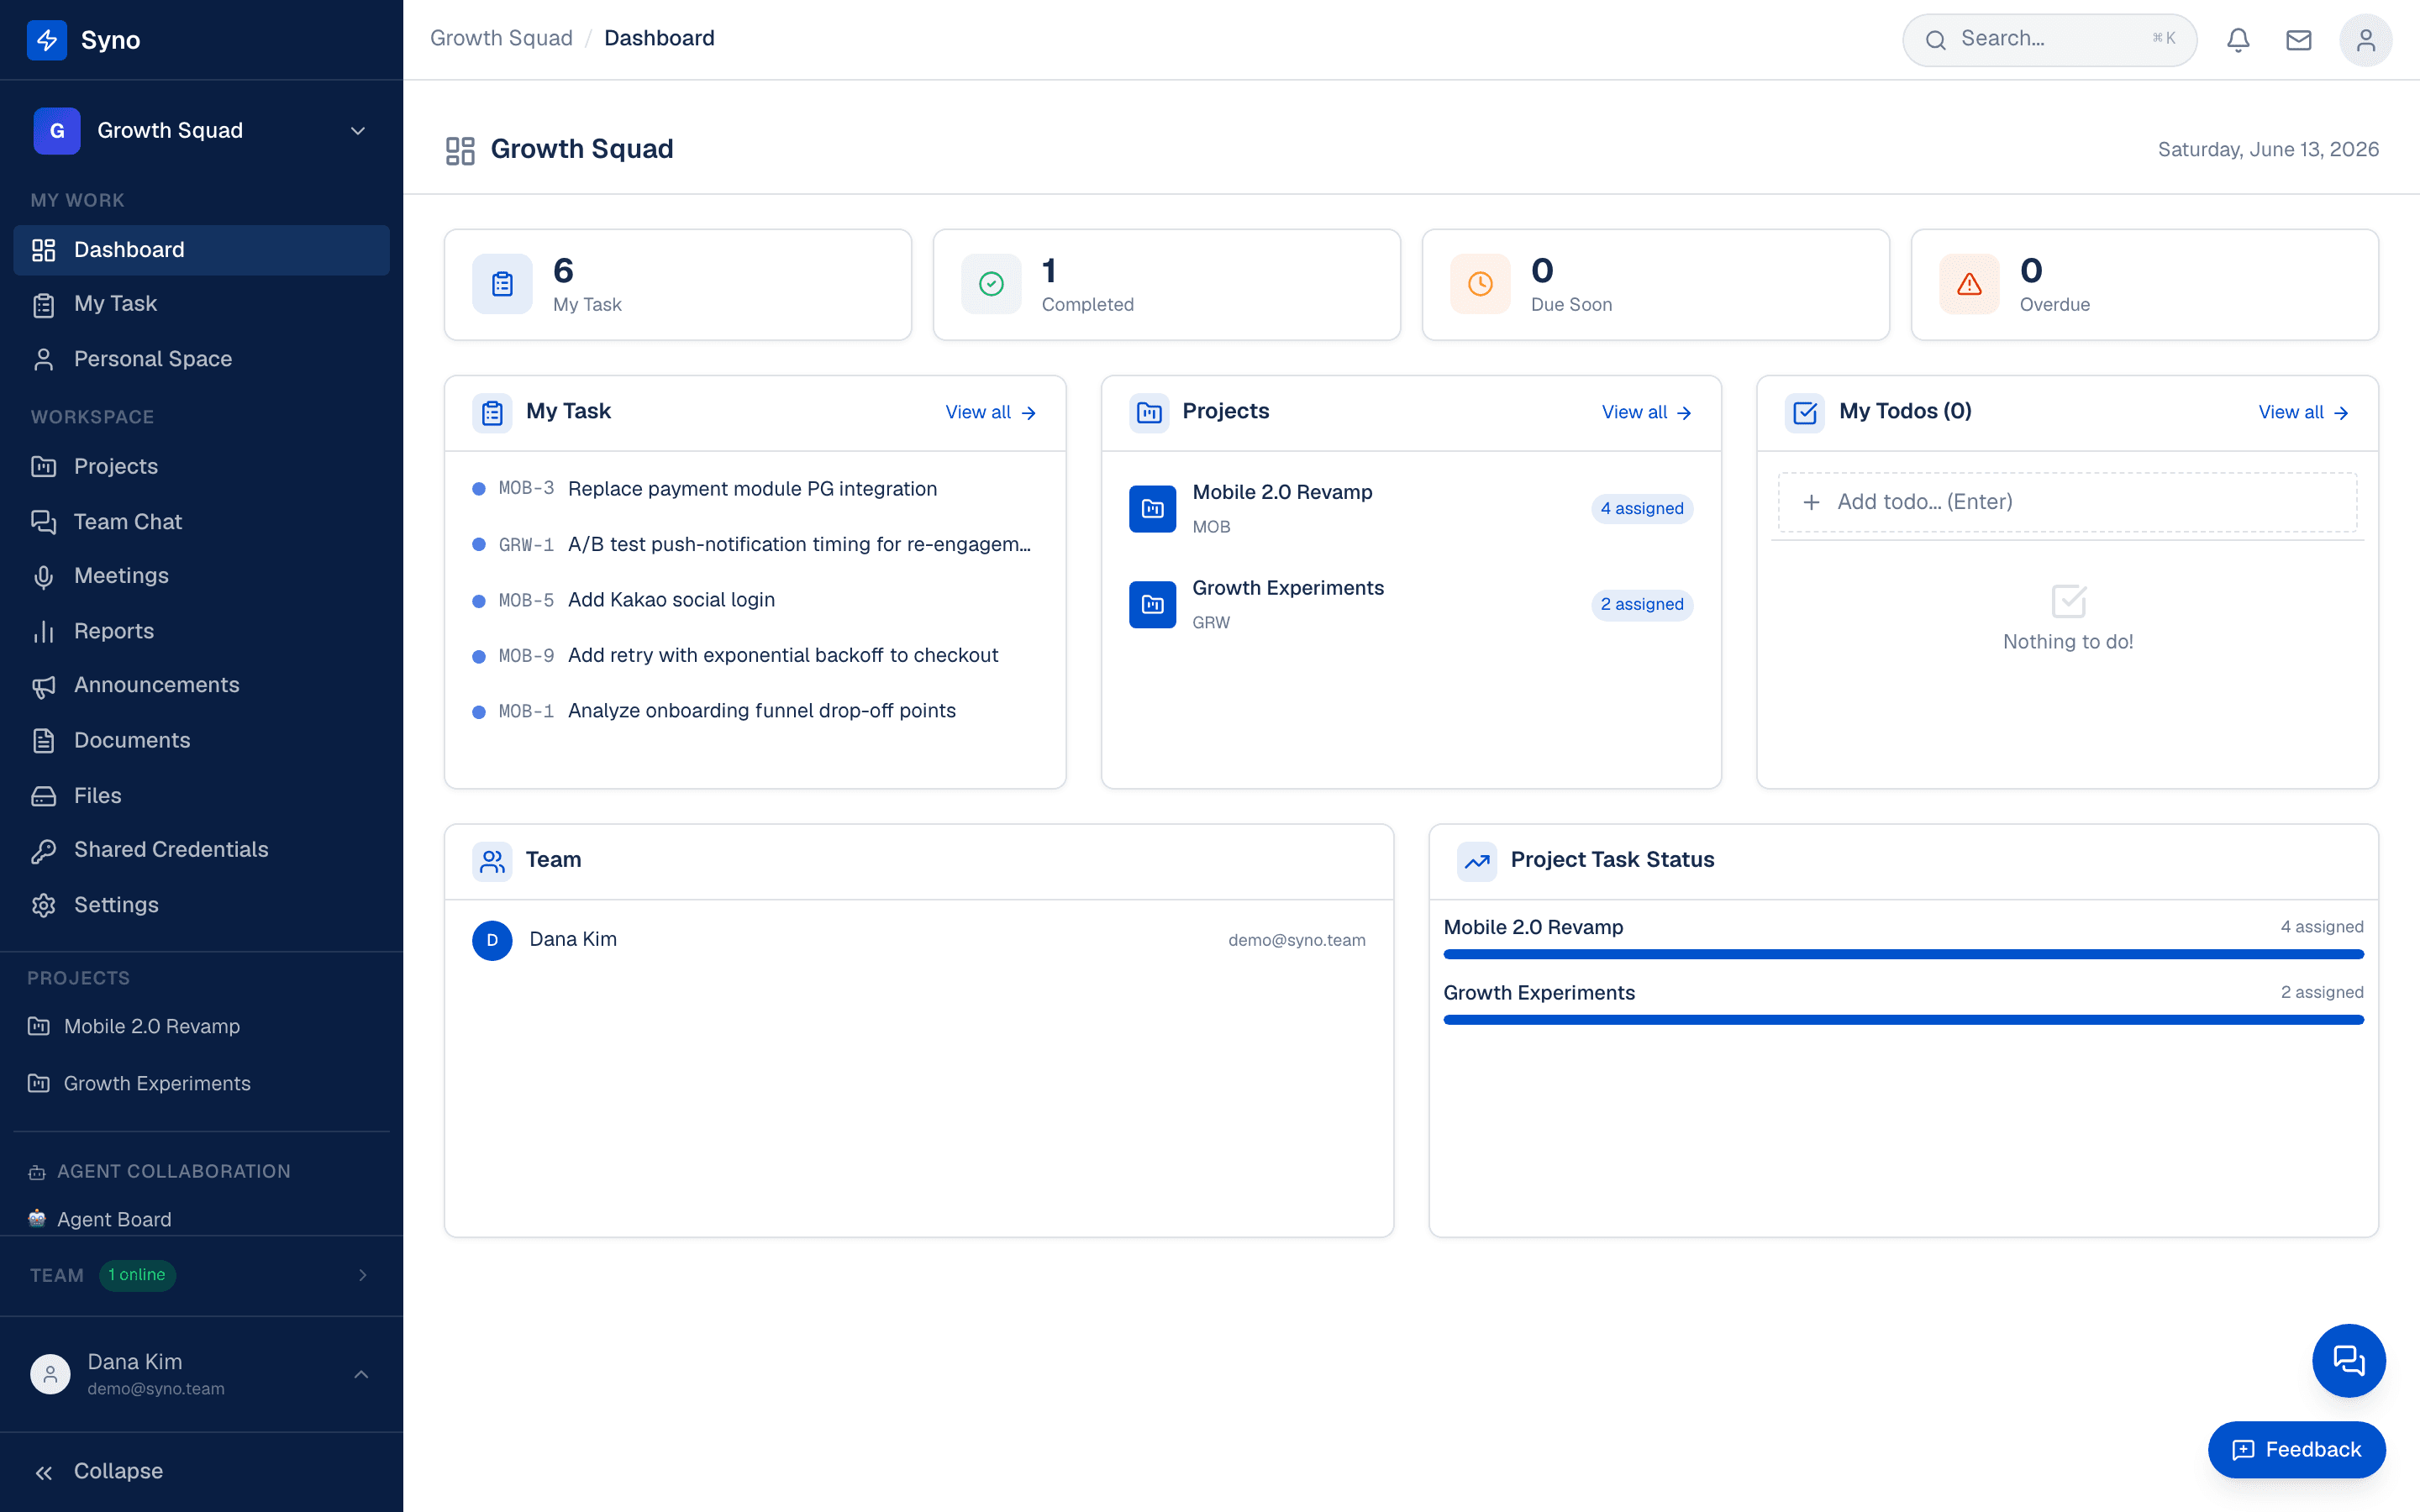Go to Personal Space
The width and height of the screenshot is (2420, 1512).
click(202, 359)
